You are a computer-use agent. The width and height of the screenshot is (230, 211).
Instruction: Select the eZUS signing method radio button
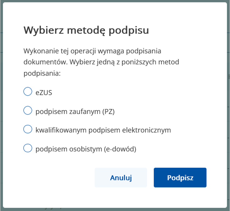click(x=27, y=92)
